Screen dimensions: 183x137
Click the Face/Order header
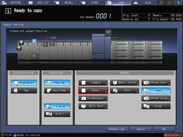point(57,73)
